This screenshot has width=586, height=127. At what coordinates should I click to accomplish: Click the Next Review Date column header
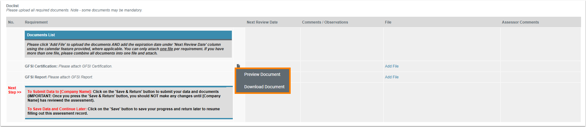[x=262, y=22]
